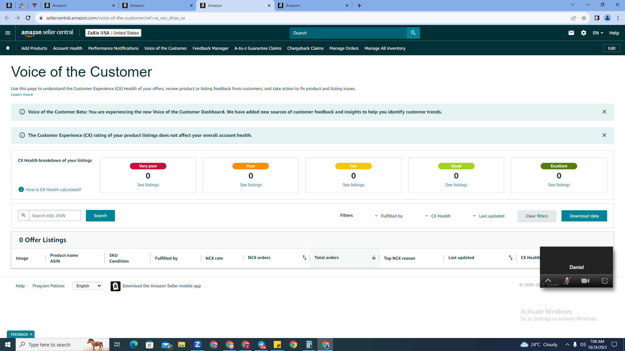This screenshot has width=625, height=351.
Task: Open the hamburger navigation menu
Action: pos(8,33)
